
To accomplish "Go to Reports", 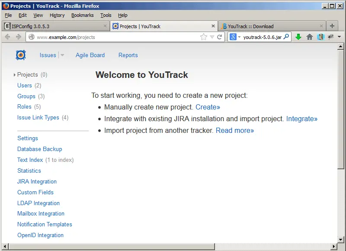I will [128, 55].
